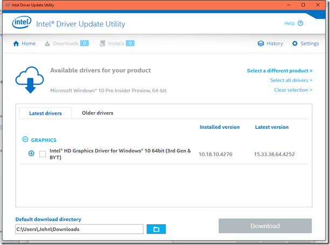Click the Installed version column header
330x245 pixels.
[x=219, y=127]
